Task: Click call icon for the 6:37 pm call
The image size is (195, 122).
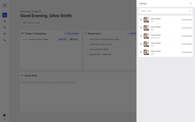Action: pos(141,28)
